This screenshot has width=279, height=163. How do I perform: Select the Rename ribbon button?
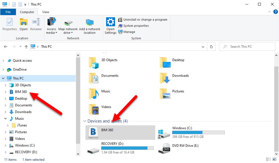36,25
